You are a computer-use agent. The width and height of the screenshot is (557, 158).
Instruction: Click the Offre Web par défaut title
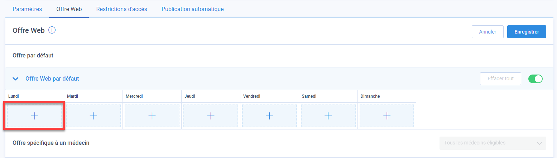pos(52,78)
